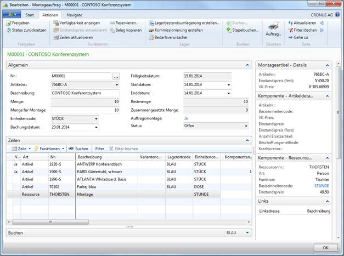
Task: Go to next record arrow
Action: [x=322, y=30]
